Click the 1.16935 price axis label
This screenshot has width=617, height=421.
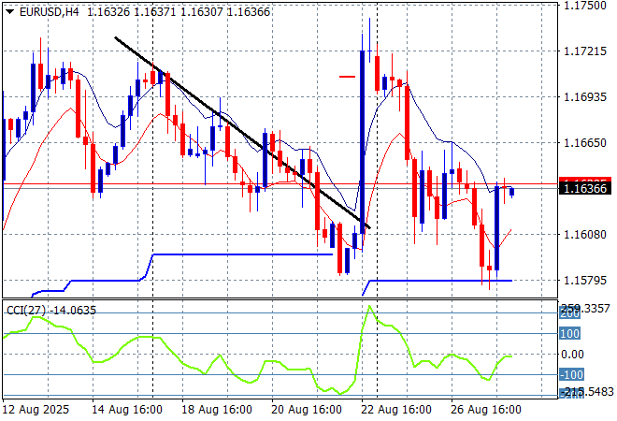coord(585,97)
